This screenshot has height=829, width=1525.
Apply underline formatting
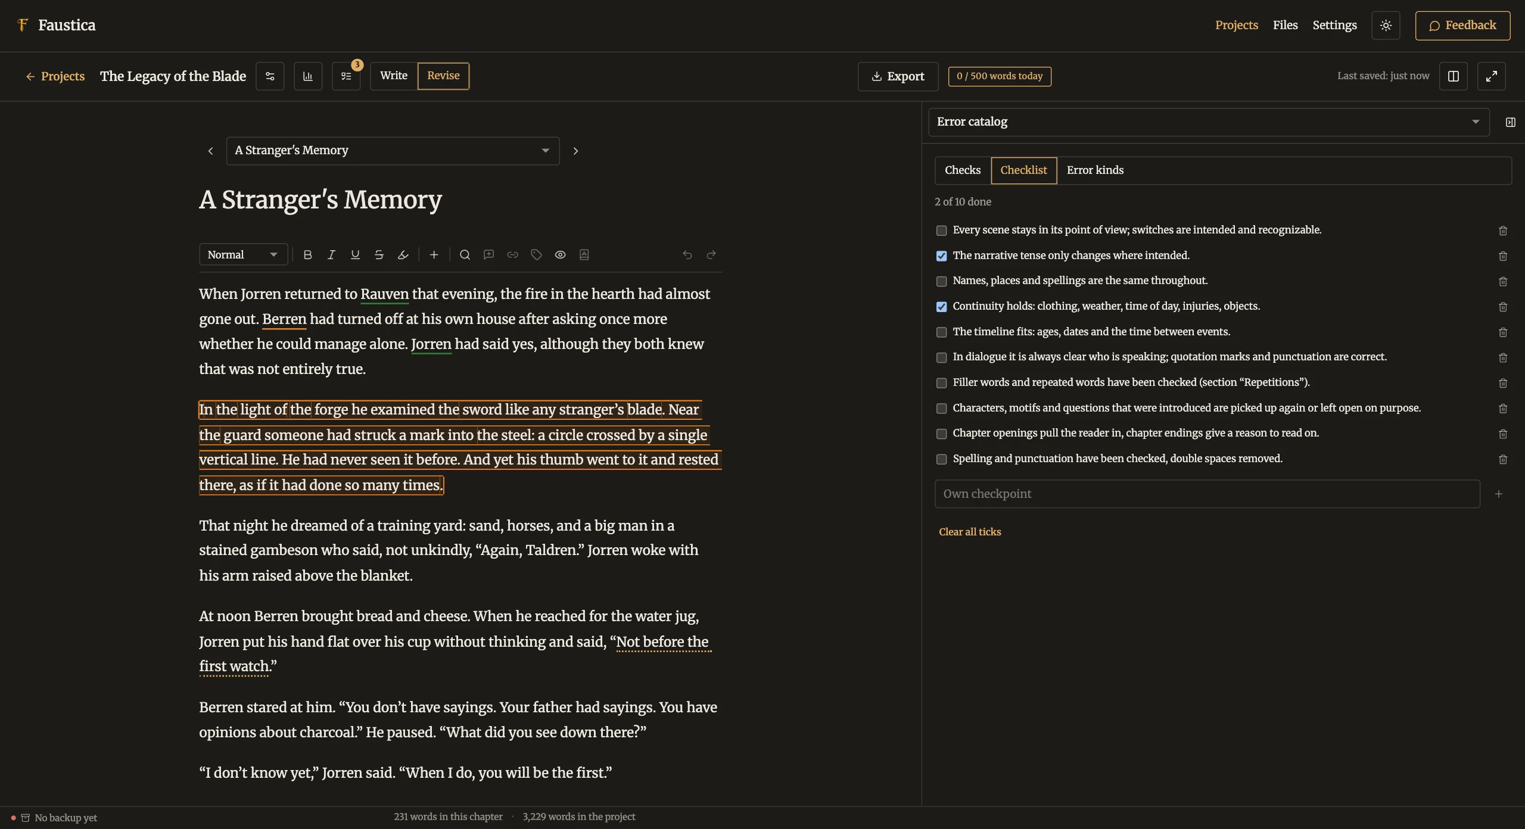coord(355,255)
